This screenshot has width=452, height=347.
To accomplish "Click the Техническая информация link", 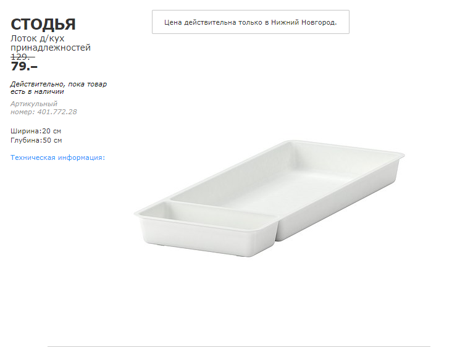I will tap(57, 157).
